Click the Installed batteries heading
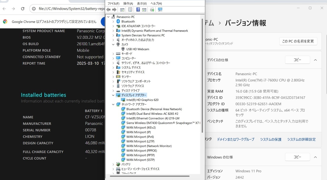 click(x=43, y=95)
